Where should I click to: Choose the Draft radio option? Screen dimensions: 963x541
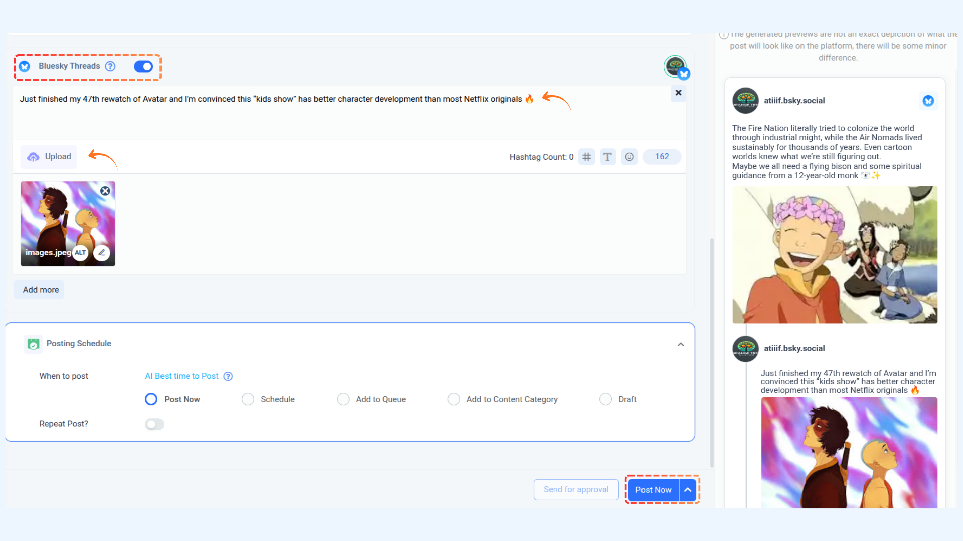[x=605, y=399]
